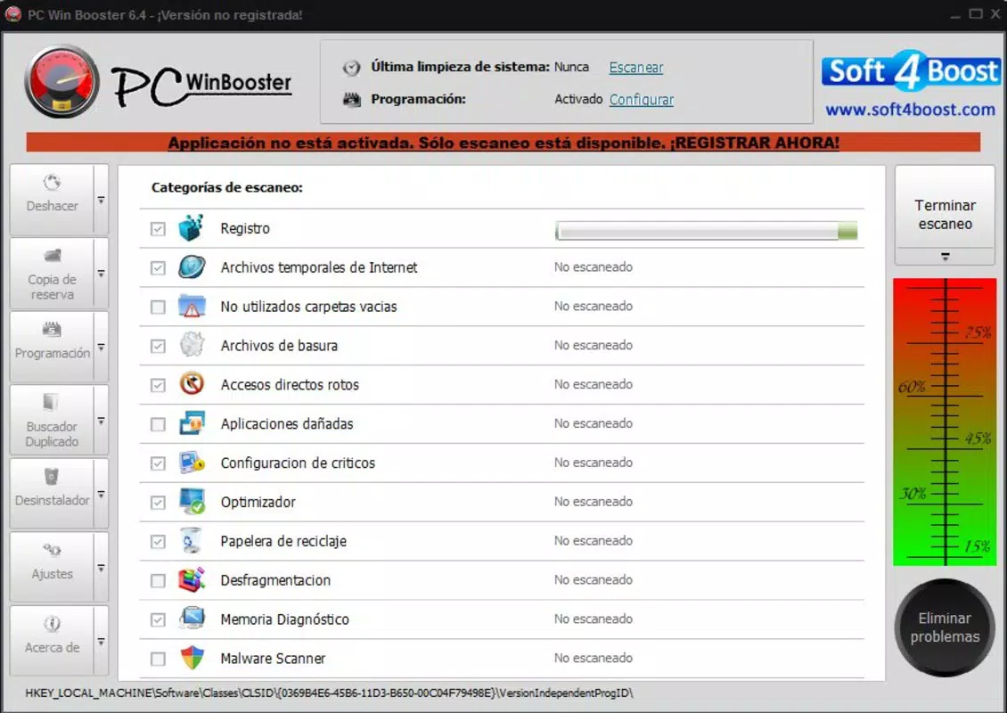The width and height of the screenshot is (1007, 713).
Task: Uncheck Archivos de basura checkbox
Action: click(x=158, y=346)
